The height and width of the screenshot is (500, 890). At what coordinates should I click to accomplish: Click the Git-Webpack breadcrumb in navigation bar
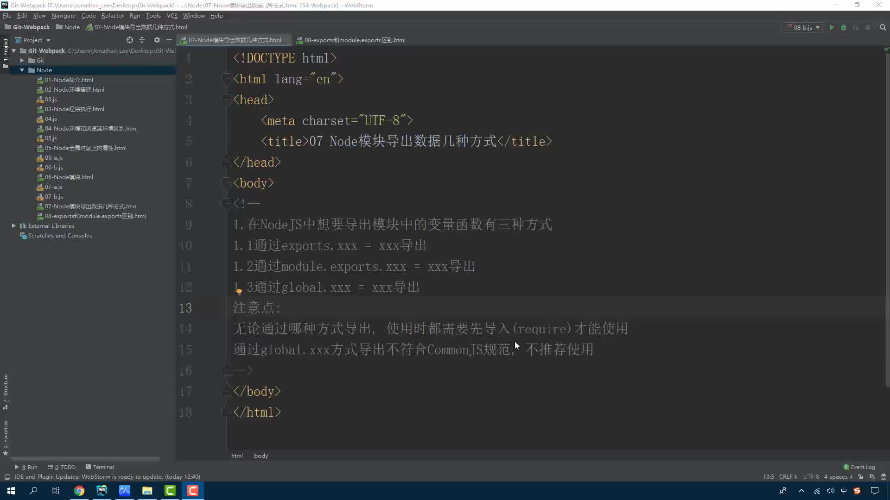[x=27, y=27]
